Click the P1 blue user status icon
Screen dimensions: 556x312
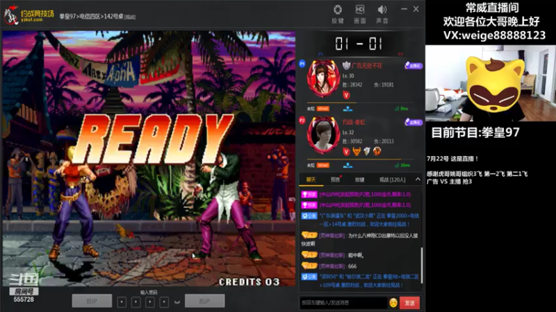coord(347,109)
